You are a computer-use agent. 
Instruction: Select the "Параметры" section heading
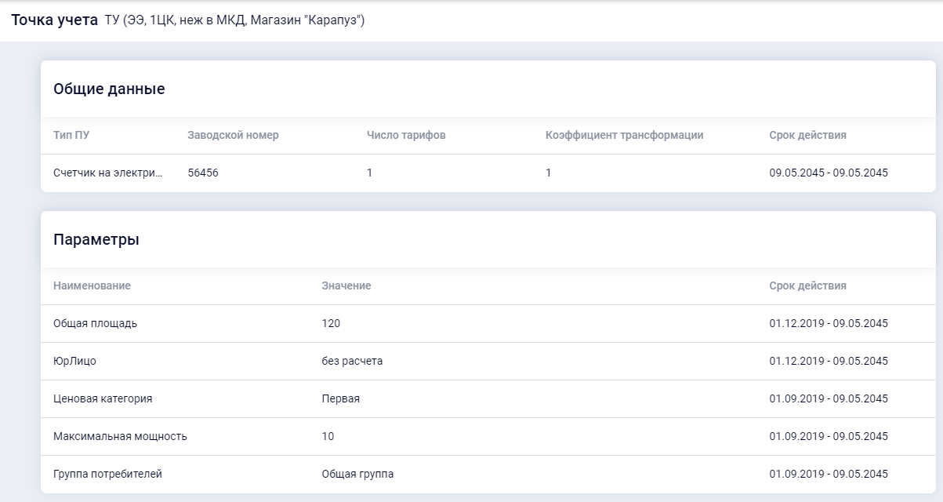(x=96, y=239)
